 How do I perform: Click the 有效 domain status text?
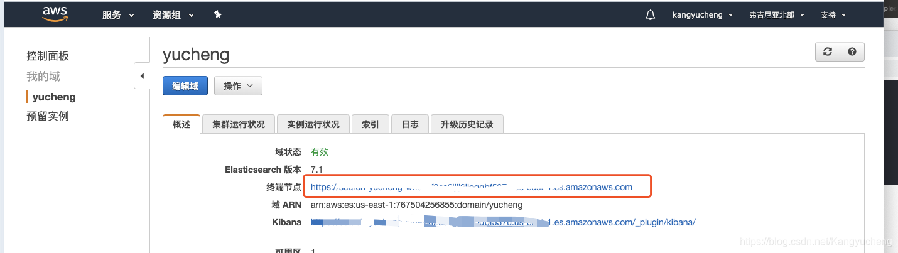320,152
